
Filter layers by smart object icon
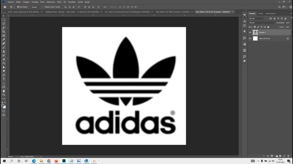coord(286,18)
